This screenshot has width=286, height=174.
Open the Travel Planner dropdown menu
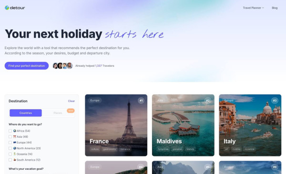[x=253, y=8]
